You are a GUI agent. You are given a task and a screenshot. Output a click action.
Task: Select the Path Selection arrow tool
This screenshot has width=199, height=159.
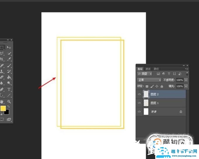coord(2,95)
